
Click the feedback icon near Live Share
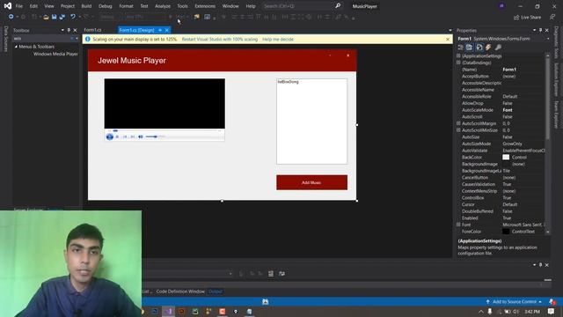[552, 17]
